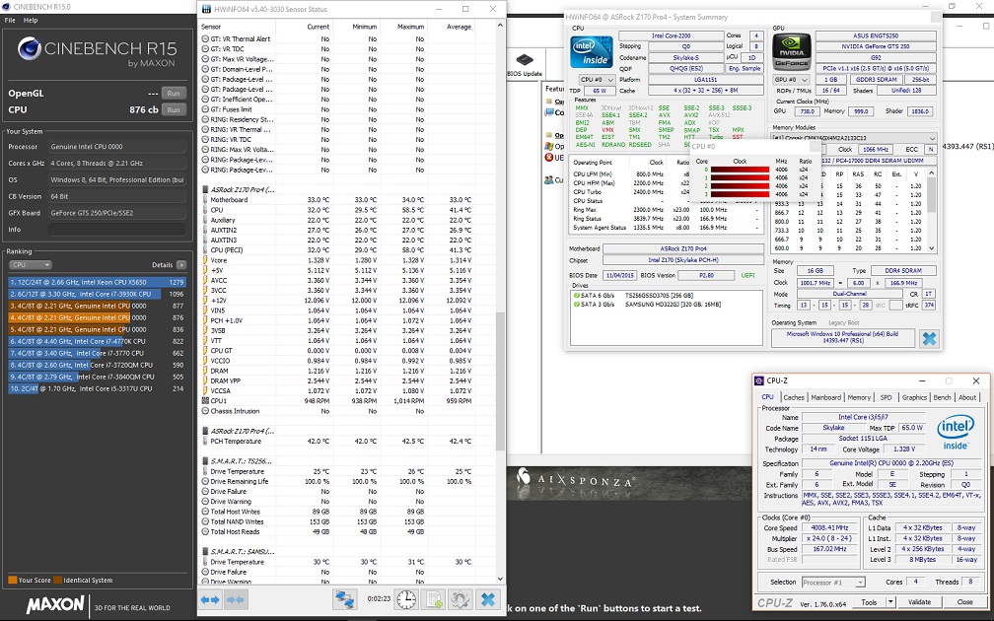
Task: Click the Core 0 clock bar in CPU #0 popup
Action: (x=740, y=170)
